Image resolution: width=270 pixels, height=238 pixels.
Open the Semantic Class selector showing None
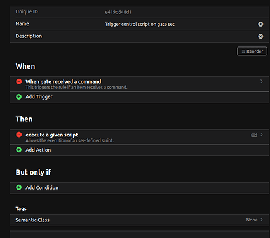point(139,220)
